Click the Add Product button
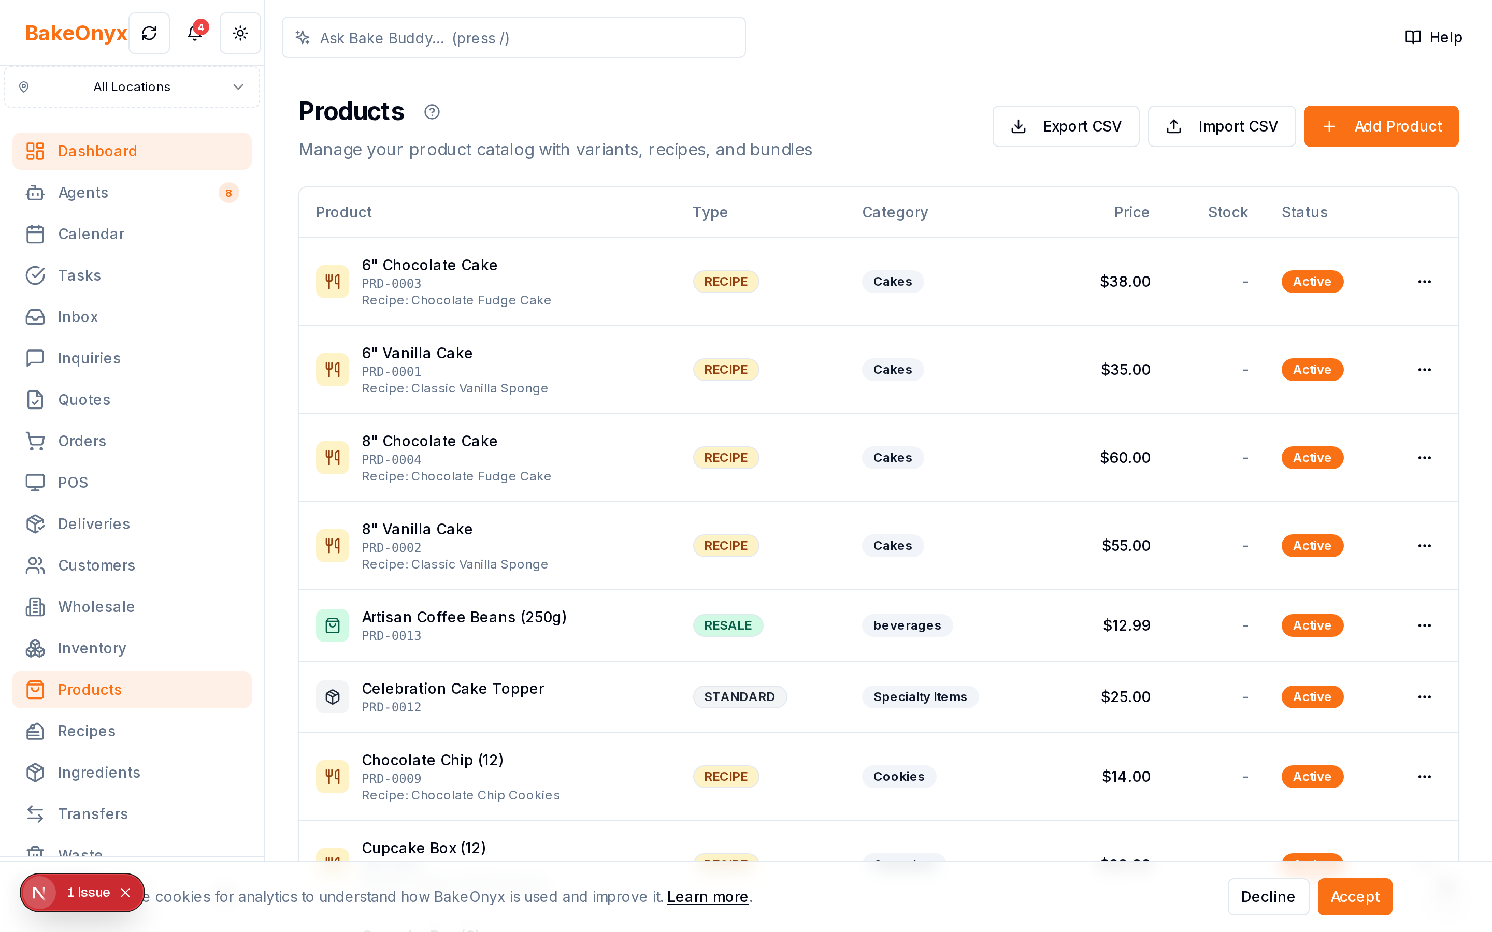The height and width of the screenshot is (932, 1492). 1381,126
